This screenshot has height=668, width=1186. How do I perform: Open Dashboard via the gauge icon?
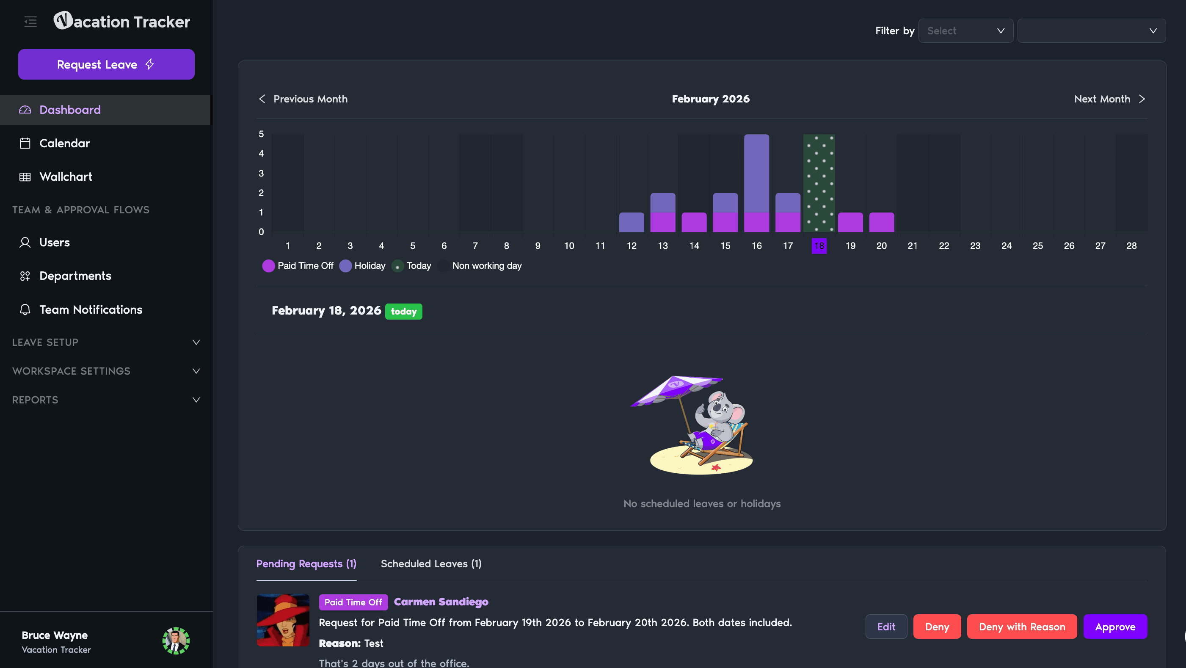[x=25, y=110]
